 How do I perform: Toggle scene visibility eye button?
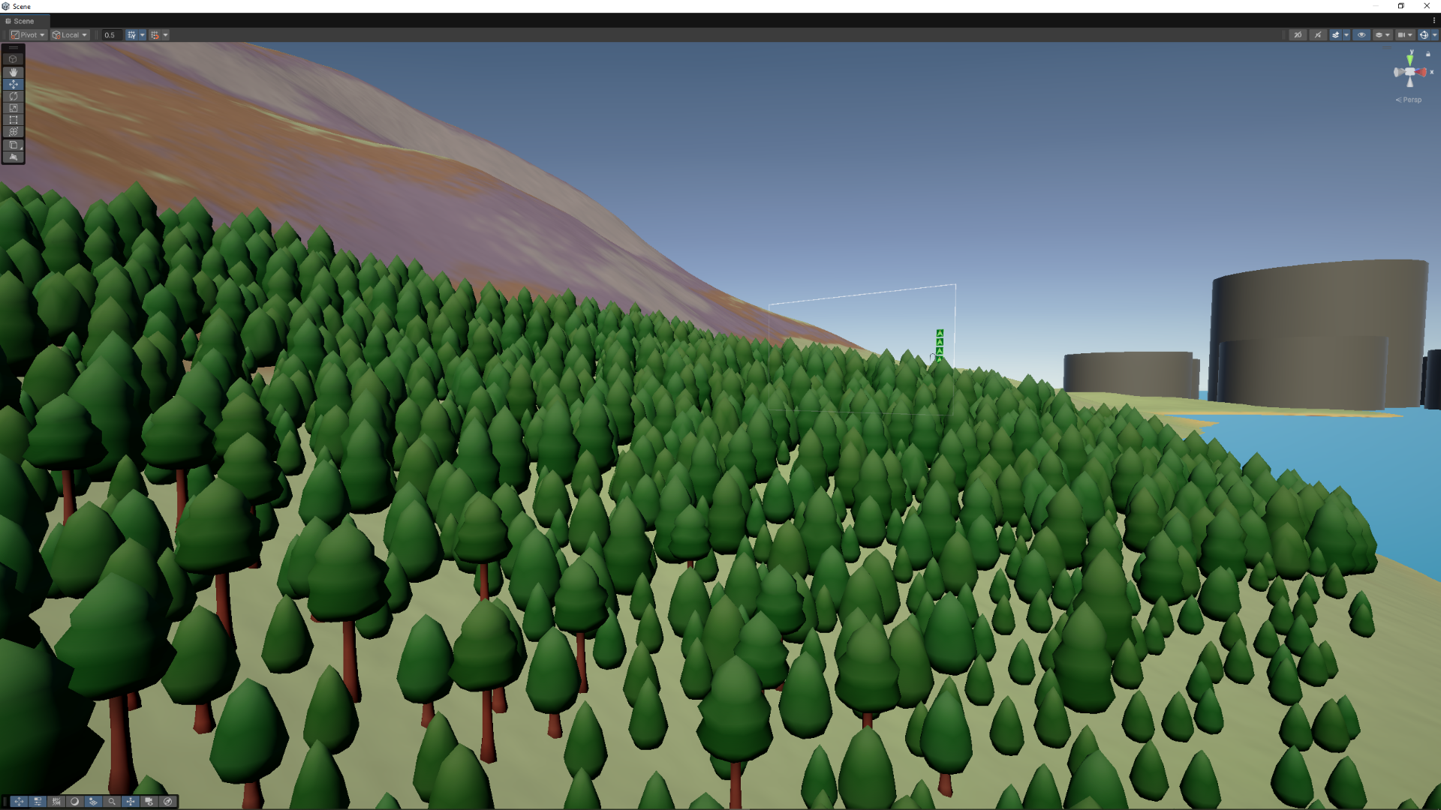pos(1361,35)
